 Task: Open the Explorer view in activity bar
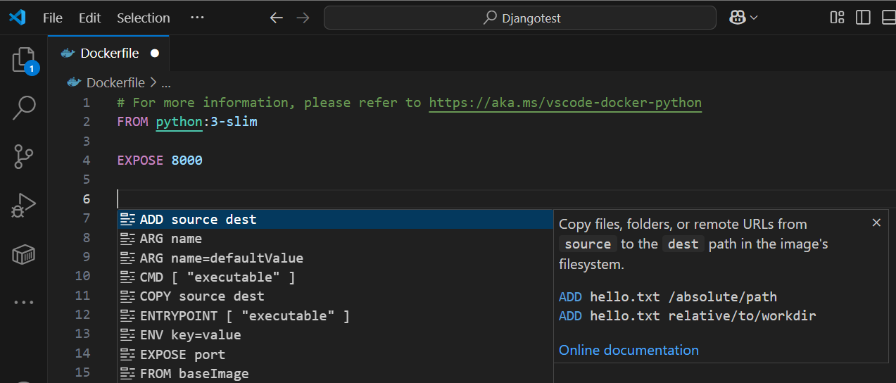[x=24, y=61]
